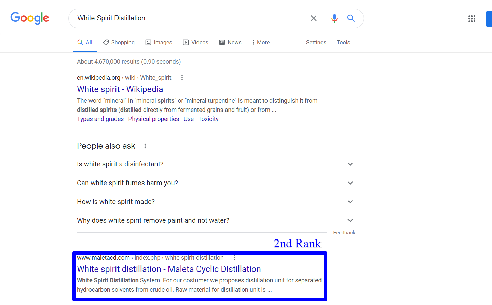The image size is (492, 305).
Task: Clear the search box with the X icon
Action: click(314, 18)
